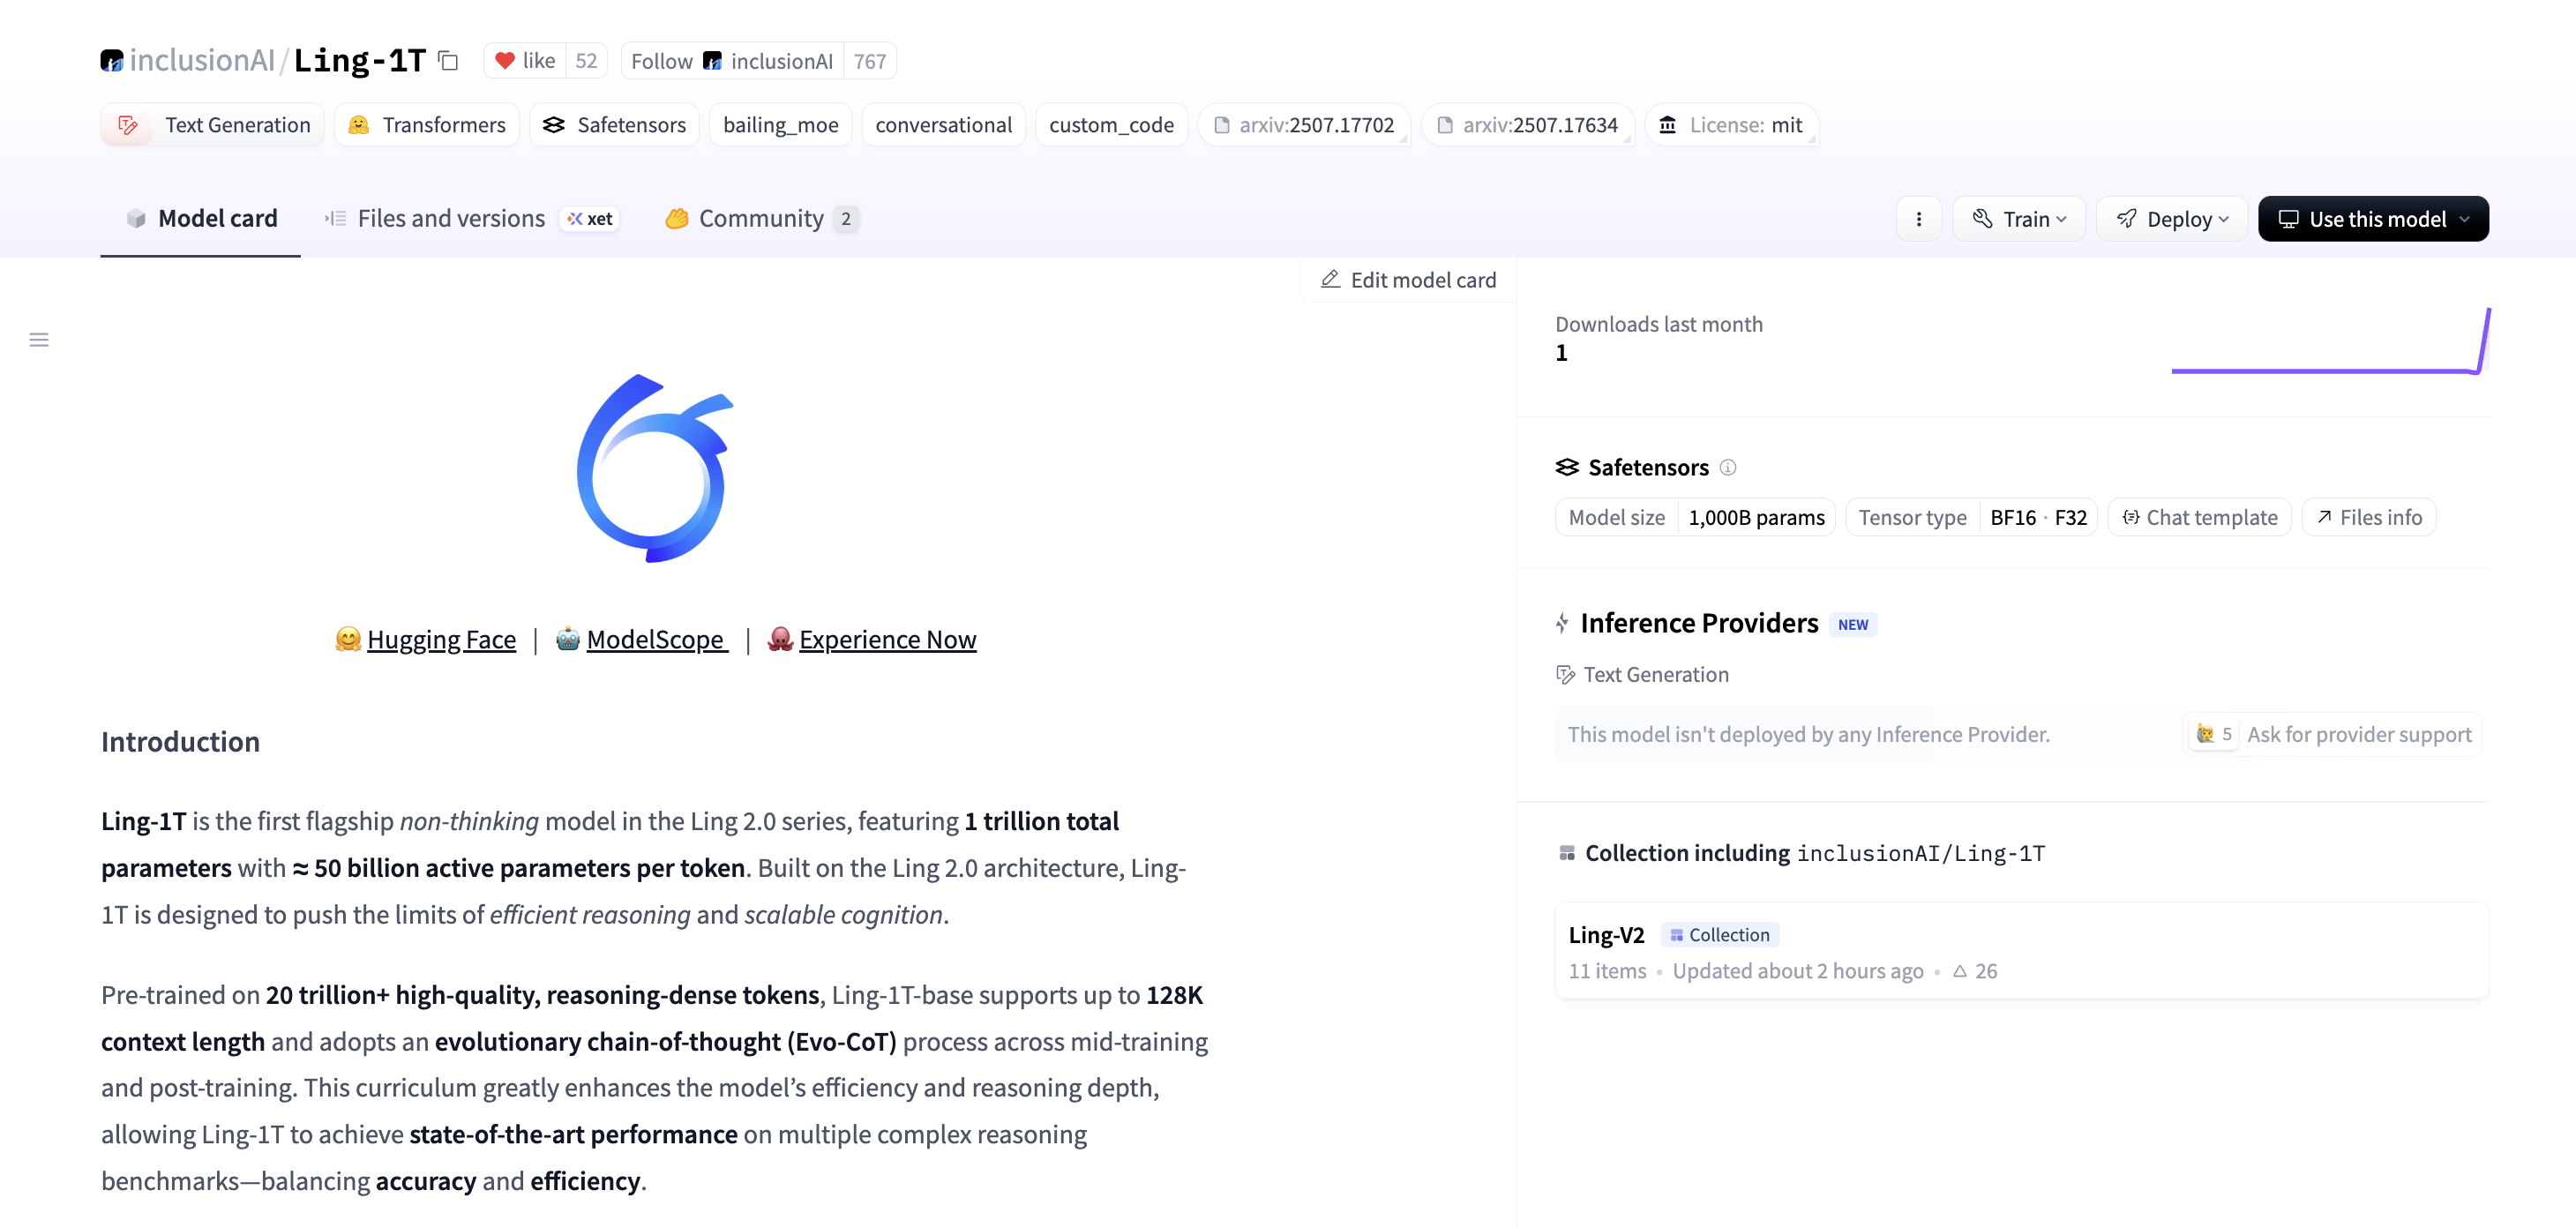Switch to the Files and versions tab
Image resolution: width=2576 pixels, height=1228 pixels.
(451, 219)
